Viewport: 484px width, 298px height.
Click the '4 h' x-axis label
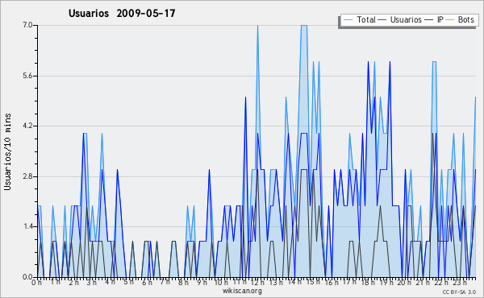tap(110, 282)
